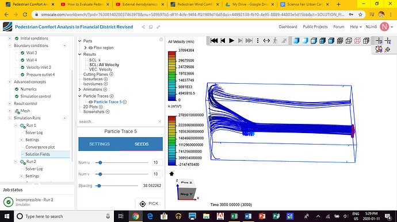
Task: Collapse the Particle Traces section
Action: point(80,96)
